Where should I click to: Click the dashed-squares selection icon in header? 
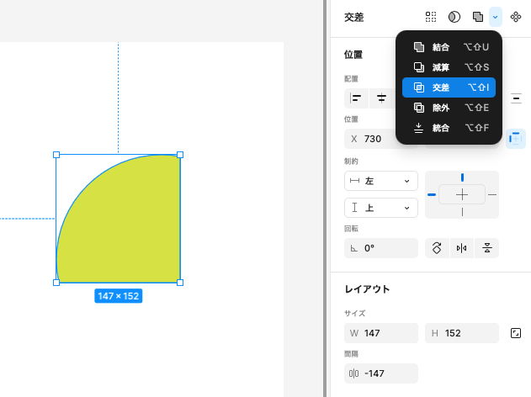(x=431, y=17)
